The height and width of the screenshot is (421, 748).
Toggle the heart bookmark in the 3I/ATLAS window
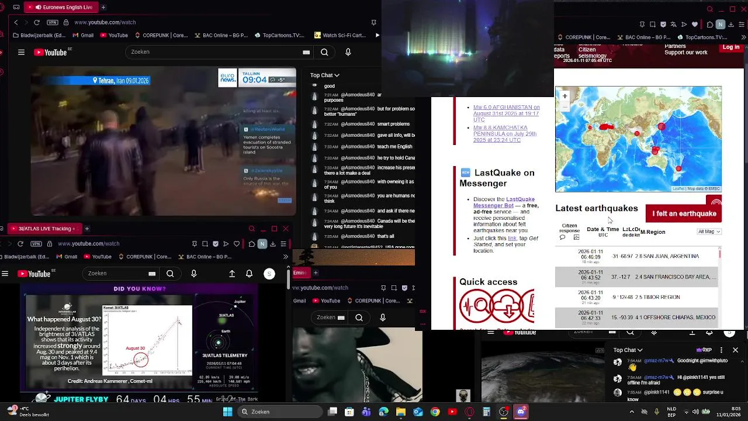pos(236,244)
